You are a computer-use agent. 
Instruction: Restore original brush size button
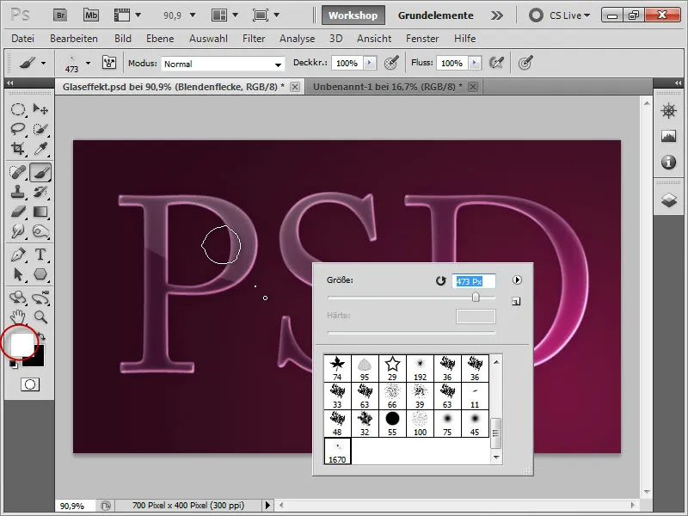pos(440,280)
